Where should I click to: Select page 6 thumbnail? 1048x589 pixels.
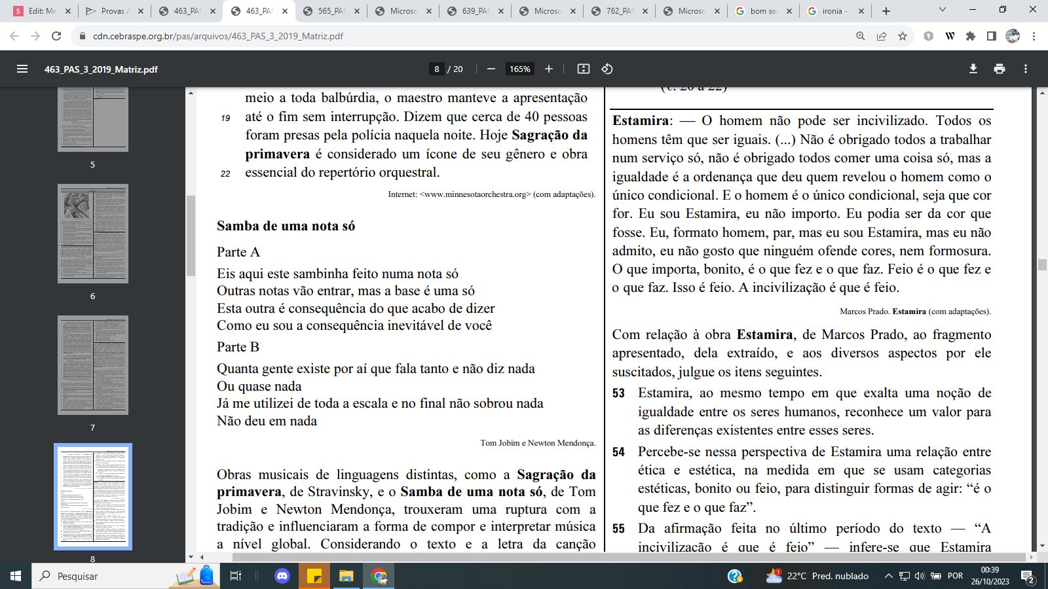(93, 234)
